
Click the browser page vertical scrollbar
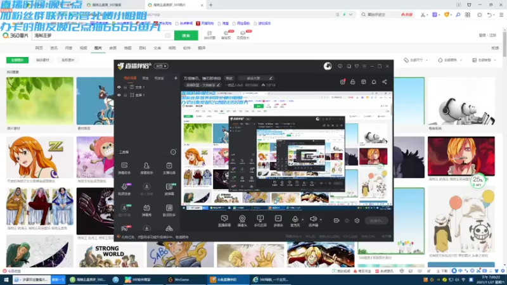(x=504, y=45)
